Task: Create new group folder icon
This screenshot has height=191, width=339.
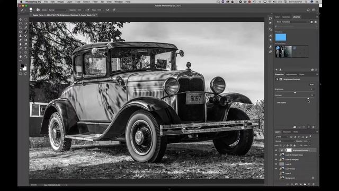Action: point(305,184)
